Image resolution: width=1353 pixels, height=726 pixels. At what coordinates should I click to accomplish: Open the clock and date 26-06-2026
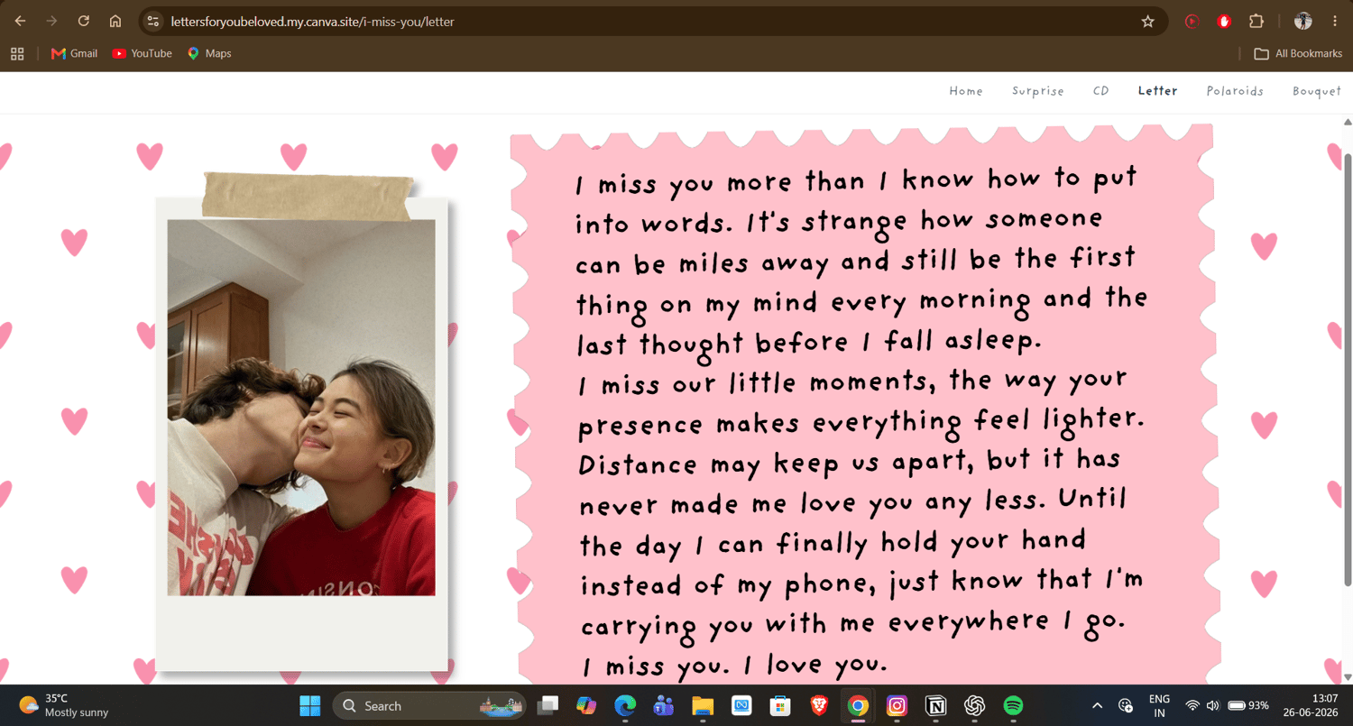tap(1312, 705)
